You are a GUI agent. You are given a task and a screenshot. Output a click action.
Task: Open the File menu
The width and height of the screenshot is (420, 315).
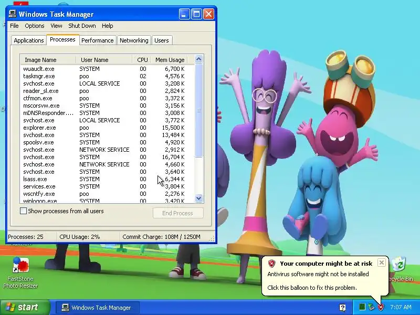(14, 26)
